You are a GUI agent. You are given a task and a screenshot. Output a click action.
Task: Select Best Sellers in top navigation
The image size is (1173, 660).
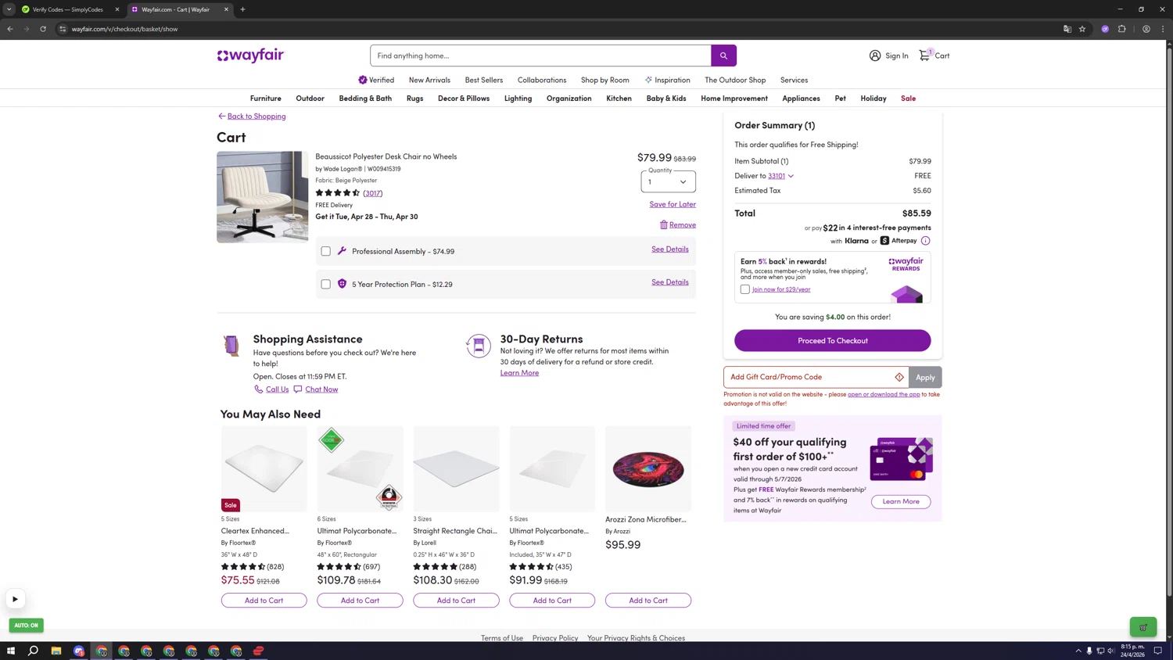click(484, 80)
